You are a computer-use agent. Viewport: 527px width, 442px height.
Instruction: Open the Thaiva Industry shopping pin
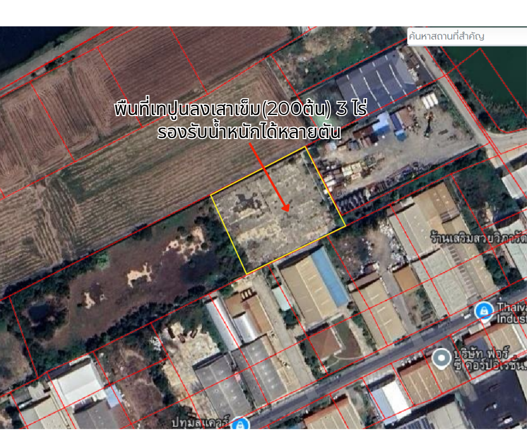[x=484, y=311]
